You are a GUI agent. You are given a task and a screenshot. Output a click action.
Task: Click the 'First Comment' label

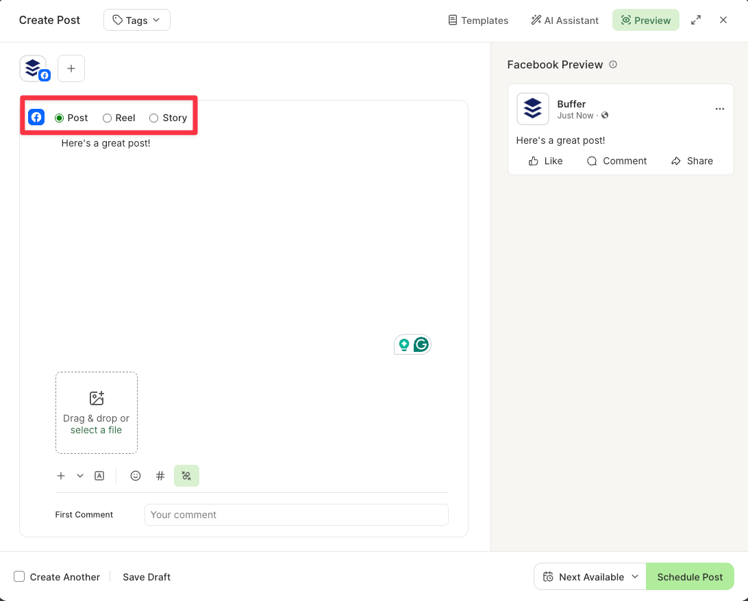(x=84, y=514)
